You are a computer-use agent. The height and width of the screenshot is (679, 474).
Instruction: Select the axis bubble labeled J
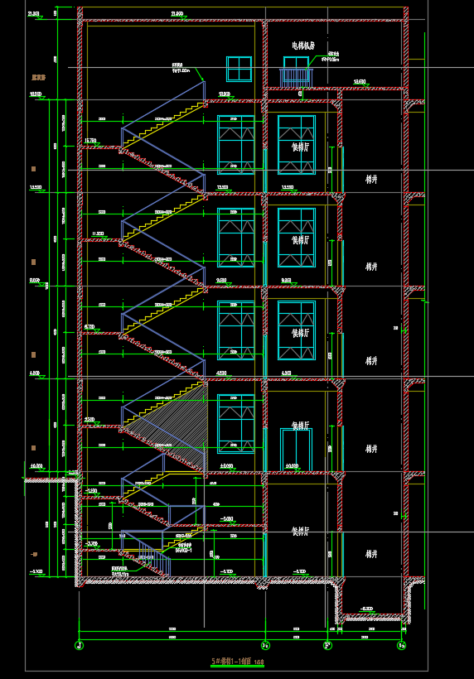79,645
